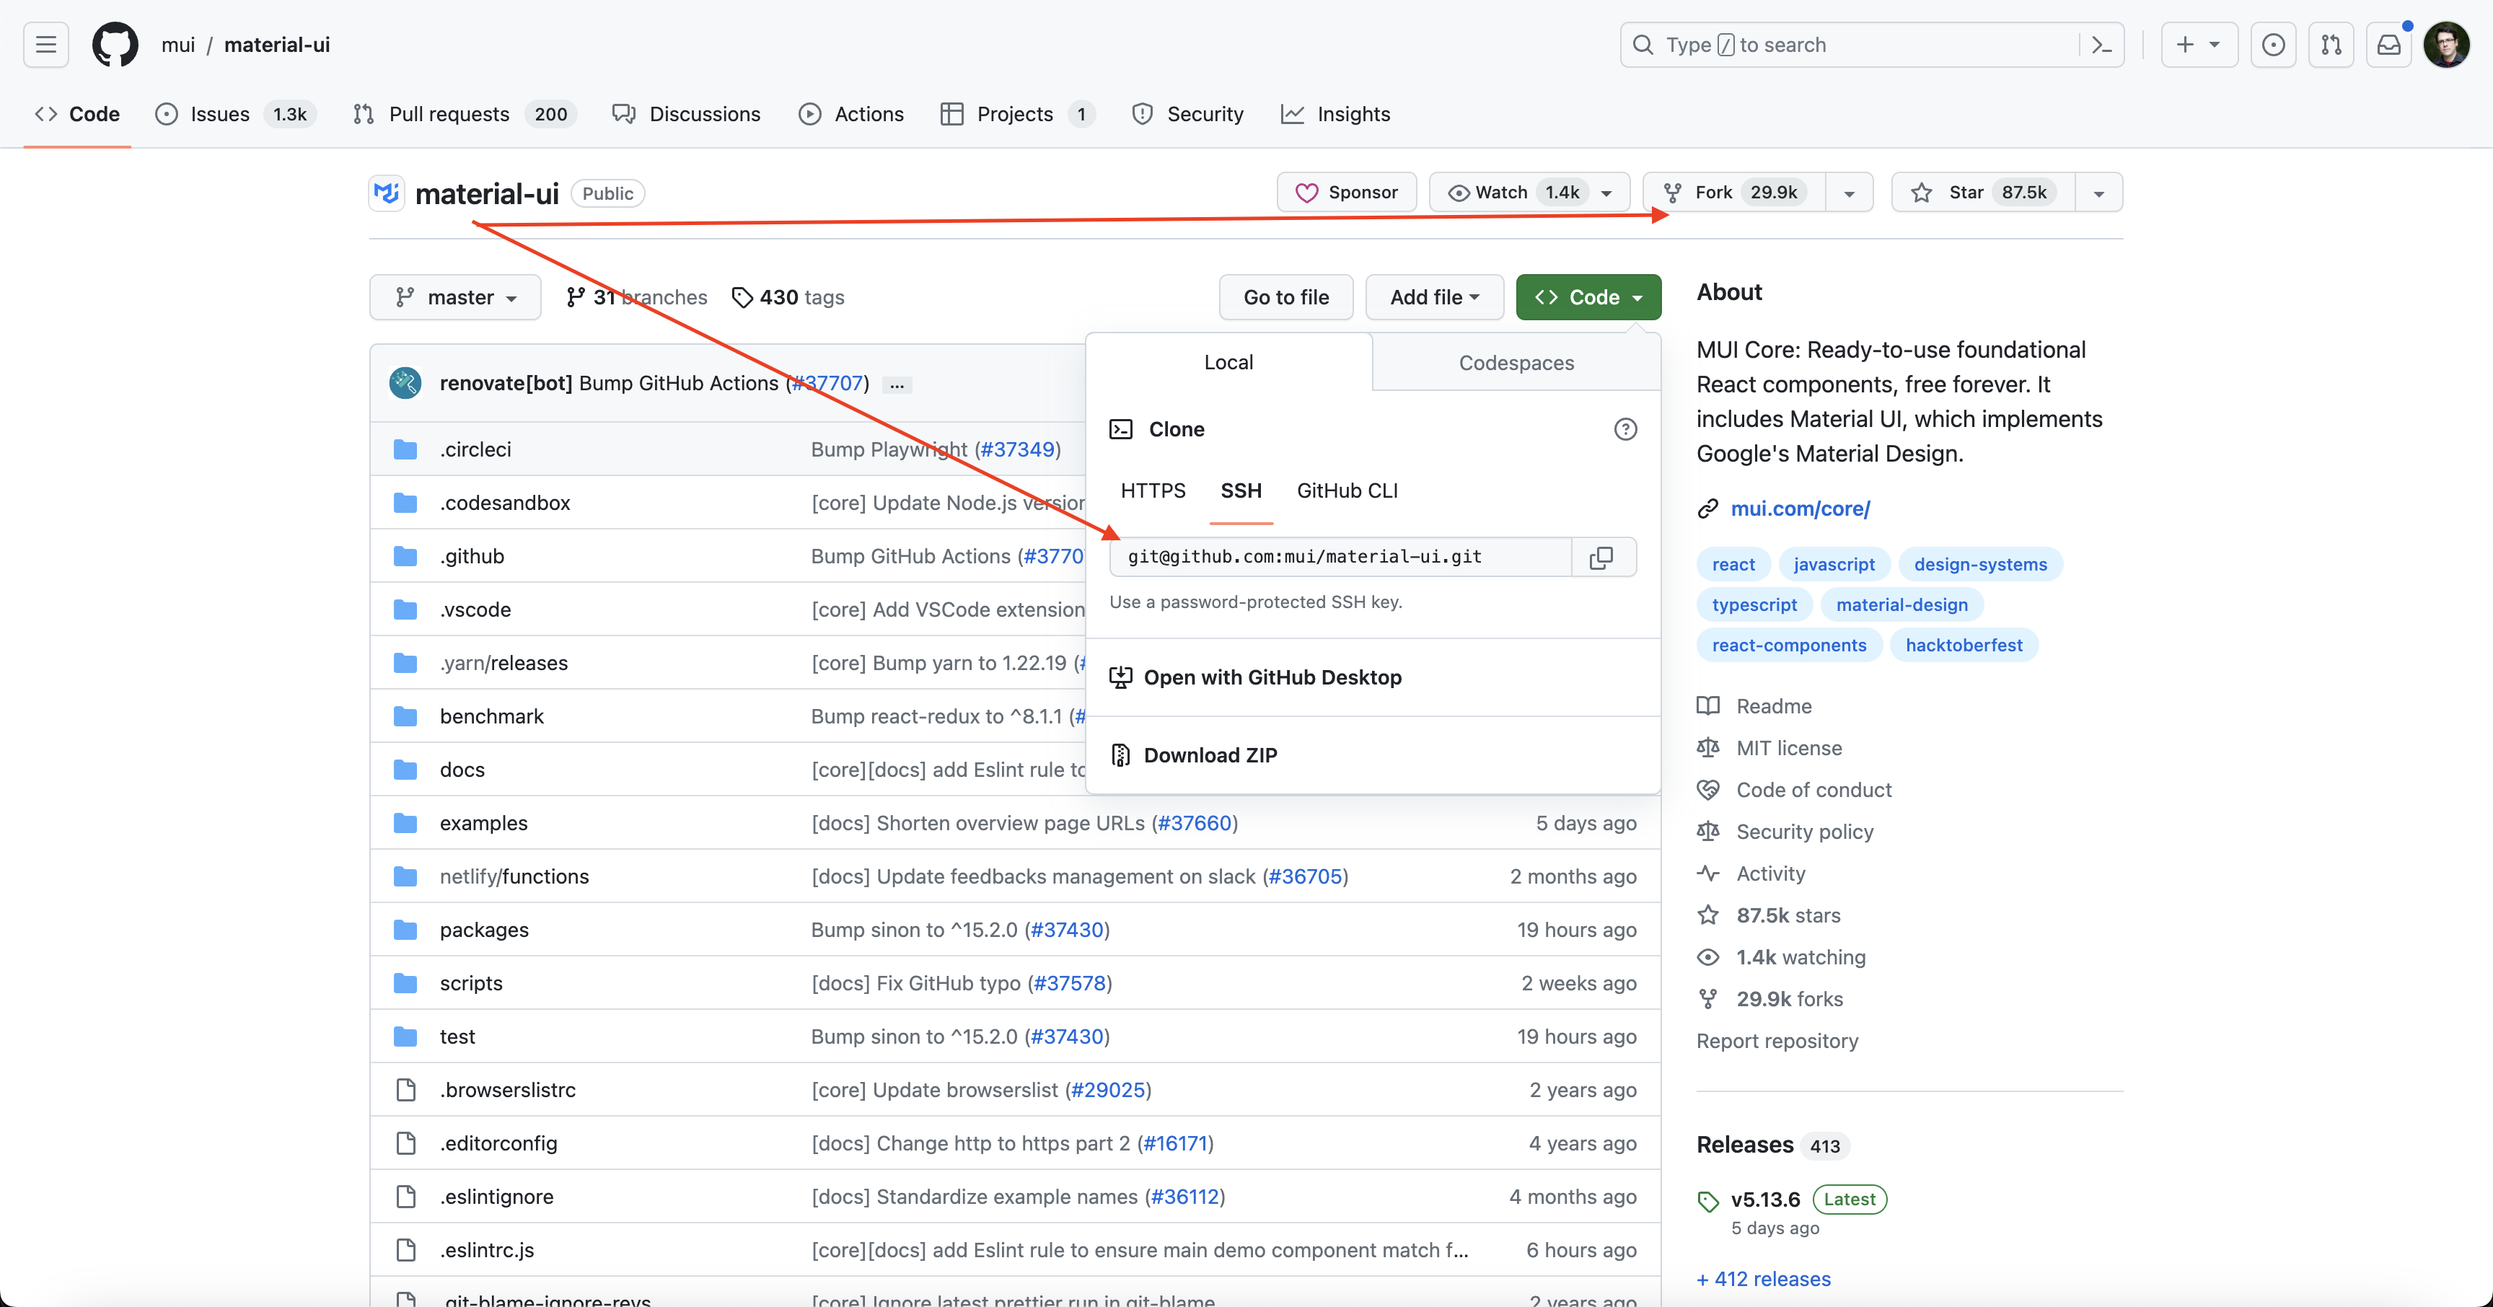Select the Codespaces tab in clone popup
The width and height of the screenshot is (2493, 1307).
tap(1516, 362)
